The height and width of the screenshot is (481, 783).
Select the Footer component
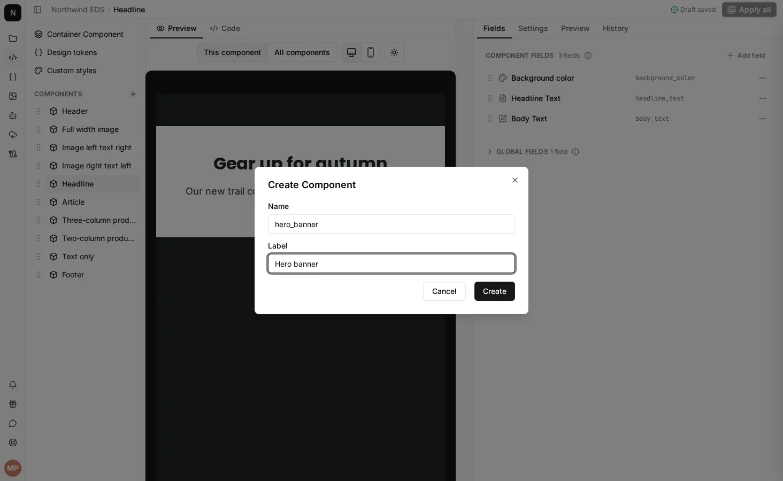[x=93, y=275]
